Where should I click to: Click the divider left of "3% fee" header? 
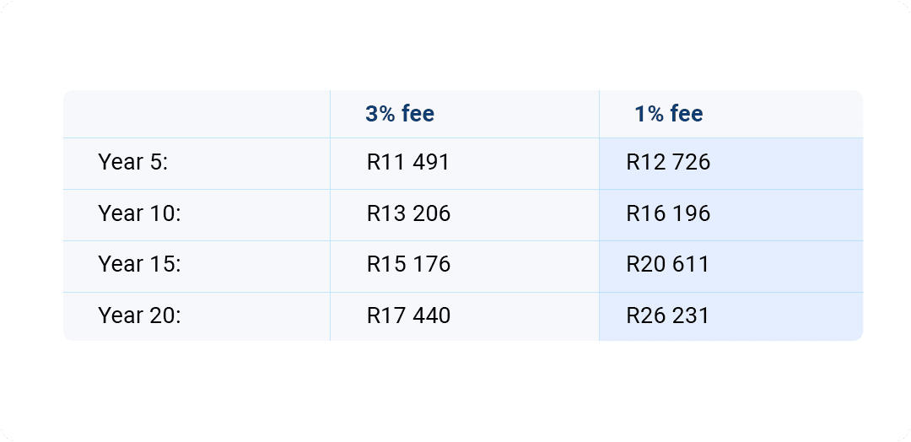(330, 114)
